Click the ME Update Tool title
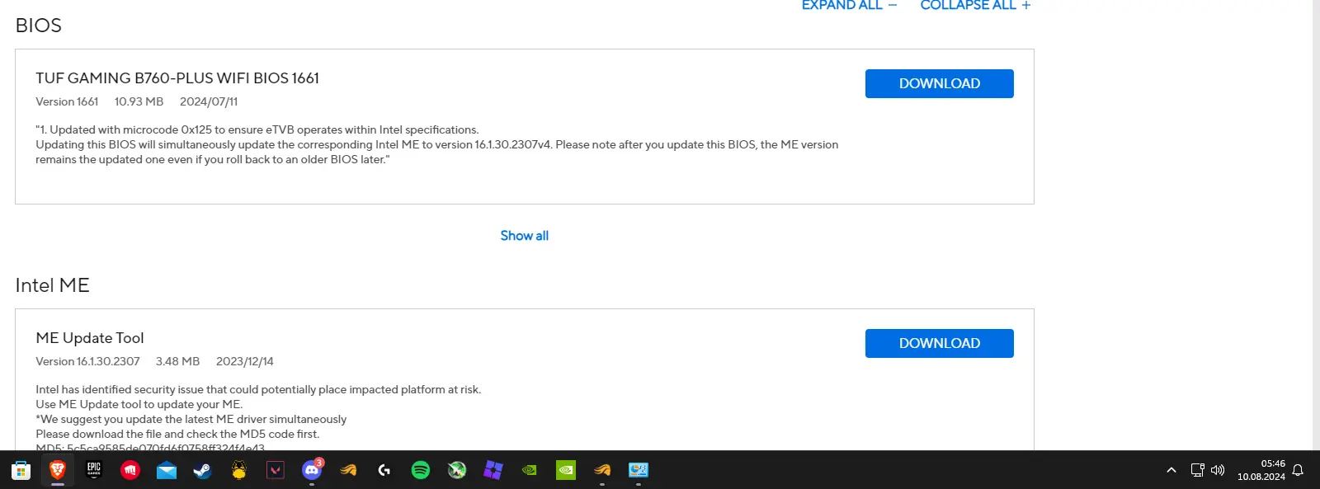Viewport: 1320px width, 489px height. pyautogui.click(x=90, y=338)
